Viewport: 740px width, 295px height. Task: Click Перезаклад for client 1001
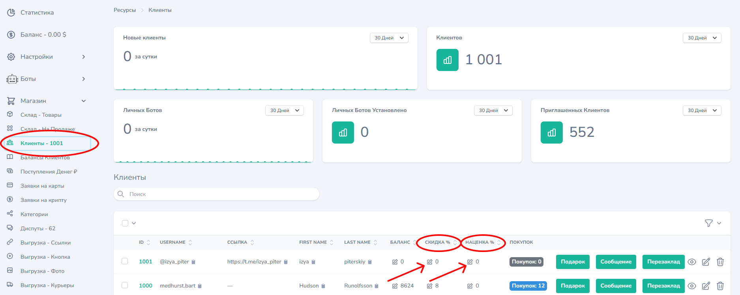663,262
